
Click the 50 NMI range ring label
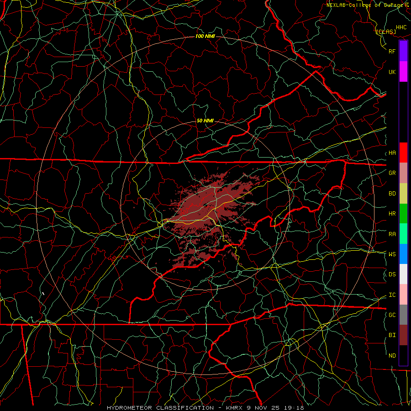click(x=205, y=121)
